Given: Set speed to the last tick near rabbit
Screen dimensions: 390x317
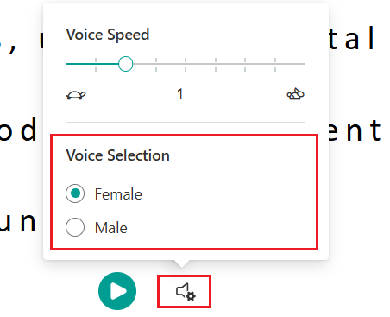Looking at the screenshot, I should click(275, 64).
